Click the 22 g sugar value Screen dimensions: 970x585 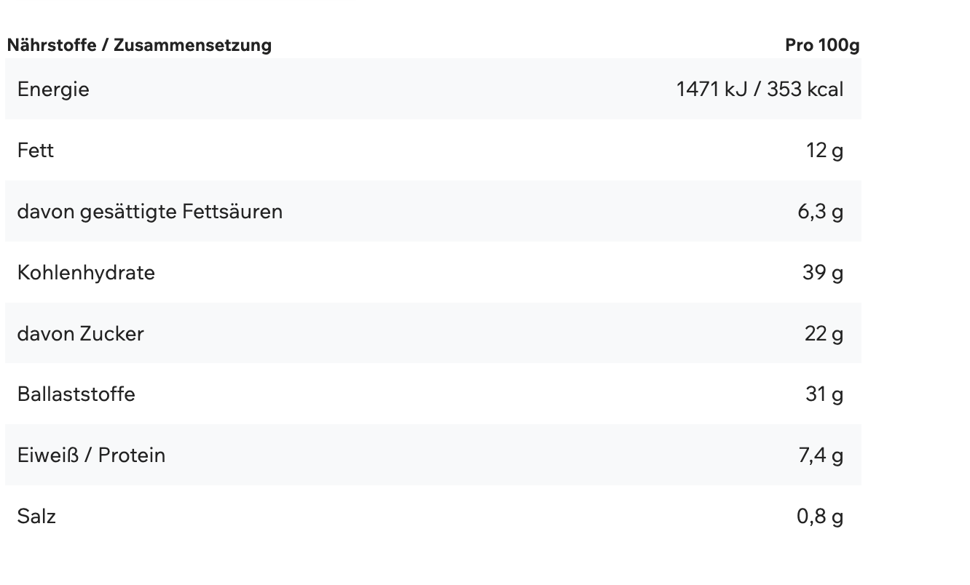pos(824,334)
